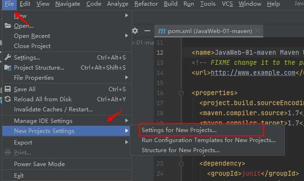Toggle Power Save Mode

[x=67, y=164]
